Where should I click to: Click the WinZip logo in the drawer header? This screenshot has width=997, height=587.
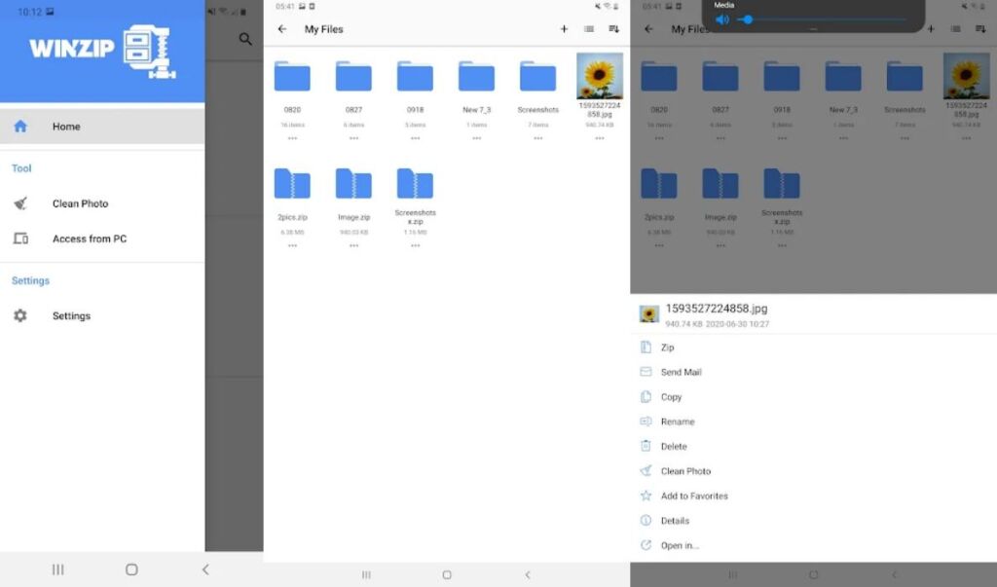tap(102, 51)
